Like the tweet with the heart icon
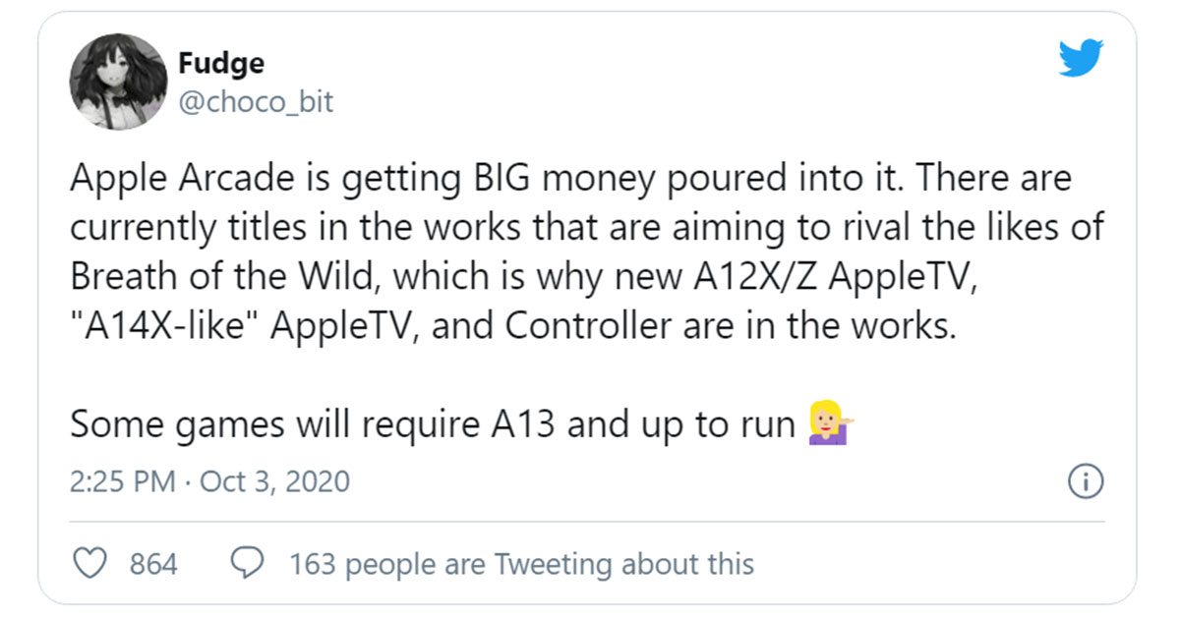 [90, 563]
